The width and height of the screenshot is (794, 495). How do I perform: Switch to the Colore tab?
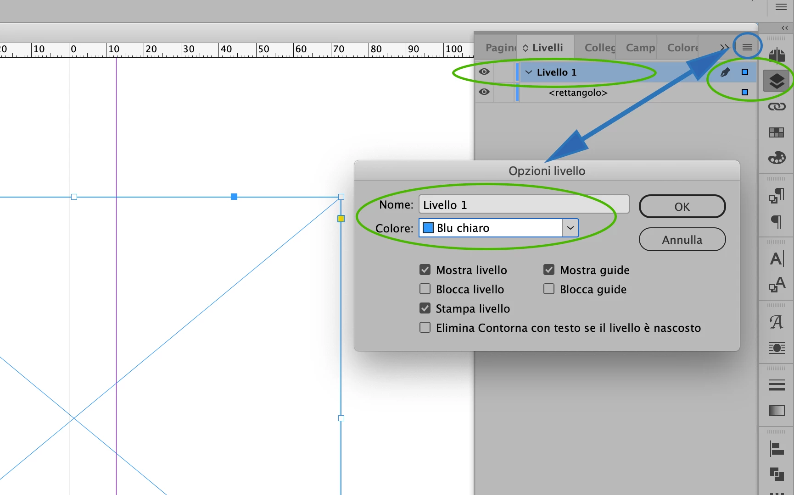click(682, 48)
